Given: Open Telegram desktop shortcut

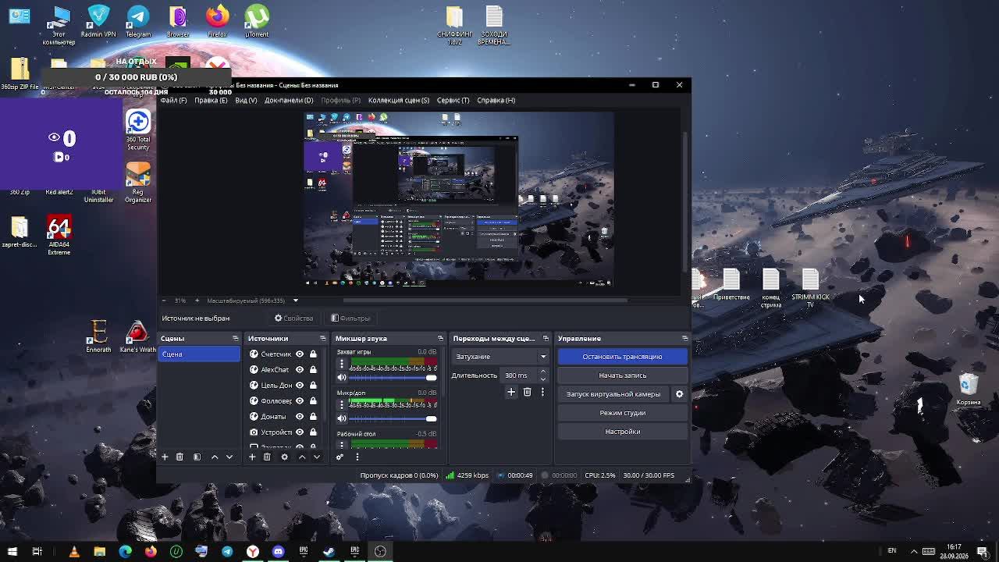Looking at the screenshot, I should tap(138, 21).
